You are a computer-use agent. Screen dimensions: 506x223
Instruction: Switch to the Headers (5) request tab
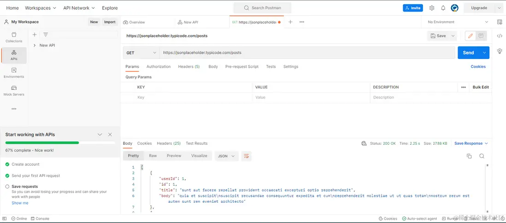click(188, 67)
